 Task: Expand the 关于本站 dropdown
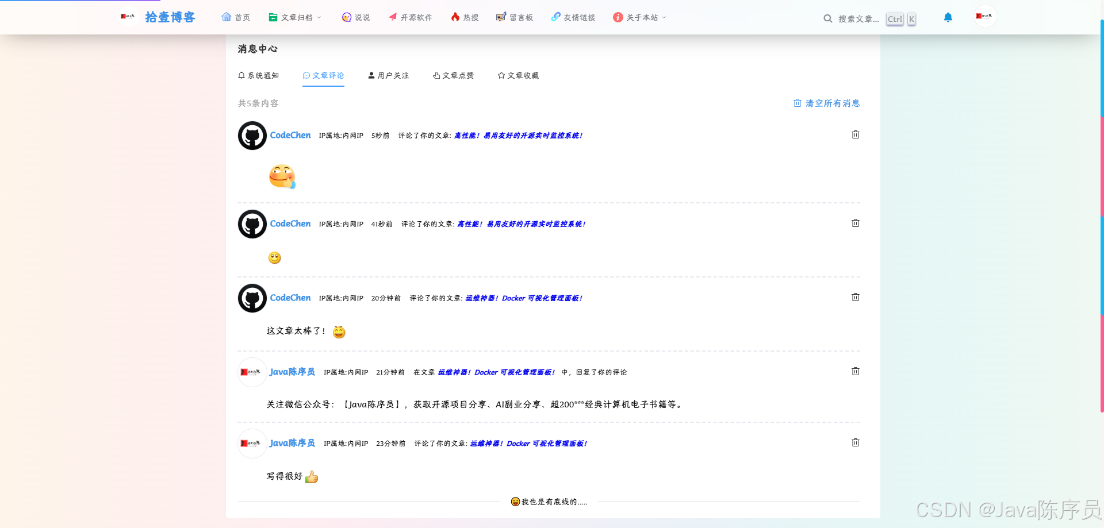(639, 17)
